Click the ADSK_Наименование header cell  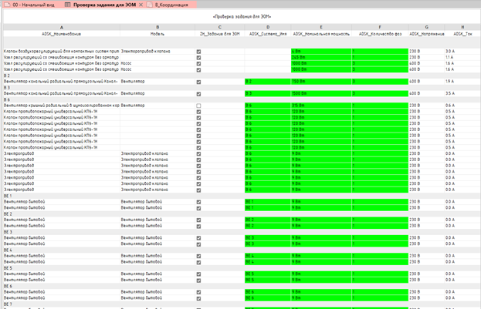(62, 34)
